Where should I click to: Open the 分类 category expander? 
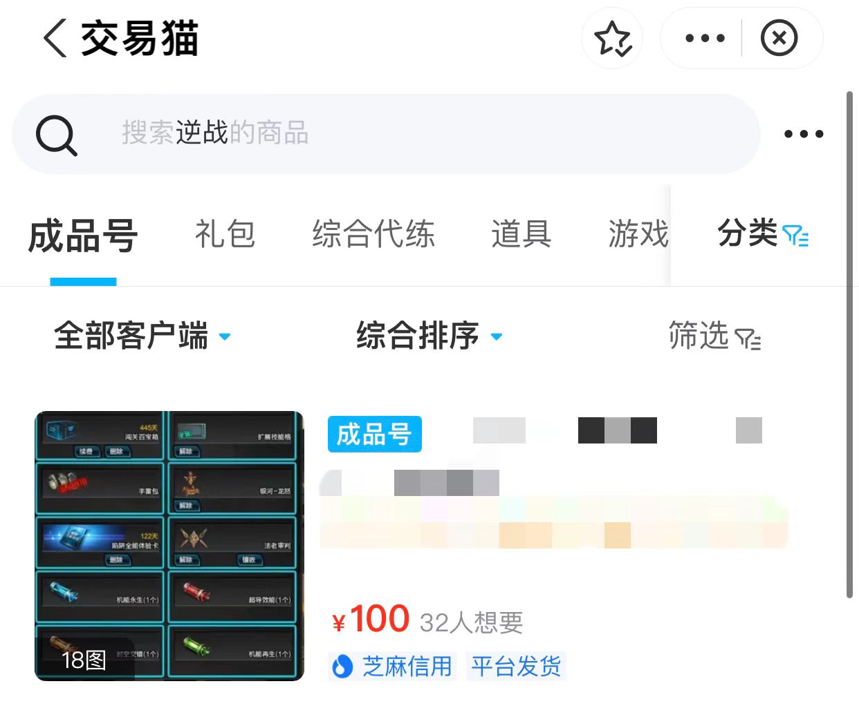(763, 233)
